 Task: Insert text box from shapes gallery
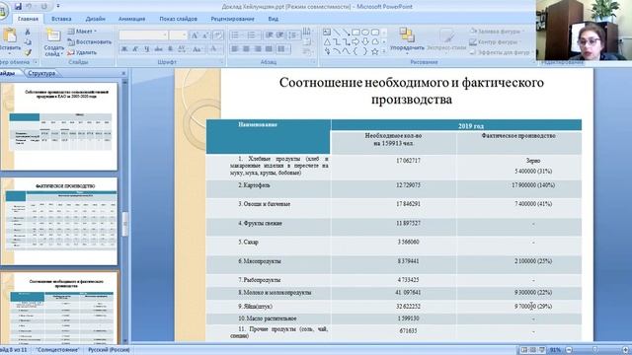click(x=327, y=33)
